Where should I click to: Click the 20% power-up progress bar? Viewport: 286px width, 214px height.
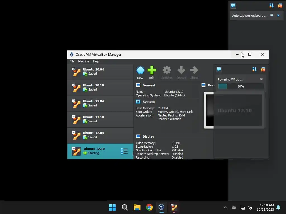tap(241, 86)
